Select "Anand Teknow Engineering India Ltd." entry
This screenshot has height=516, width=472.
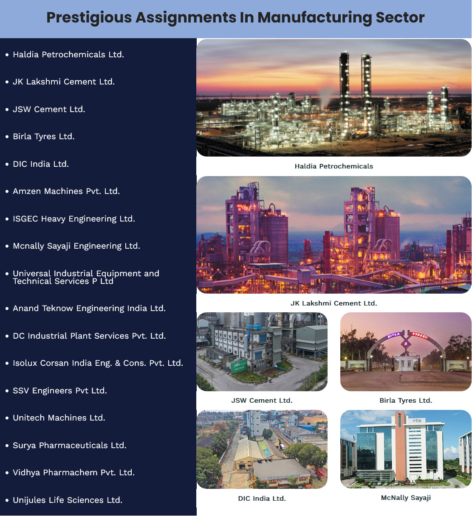click(x=89, y=308)
